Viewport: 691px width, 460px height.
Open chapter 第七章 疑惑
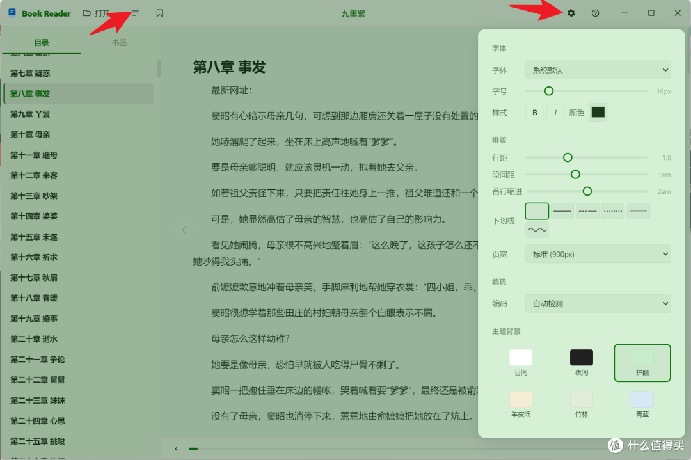tap(79, 73)
